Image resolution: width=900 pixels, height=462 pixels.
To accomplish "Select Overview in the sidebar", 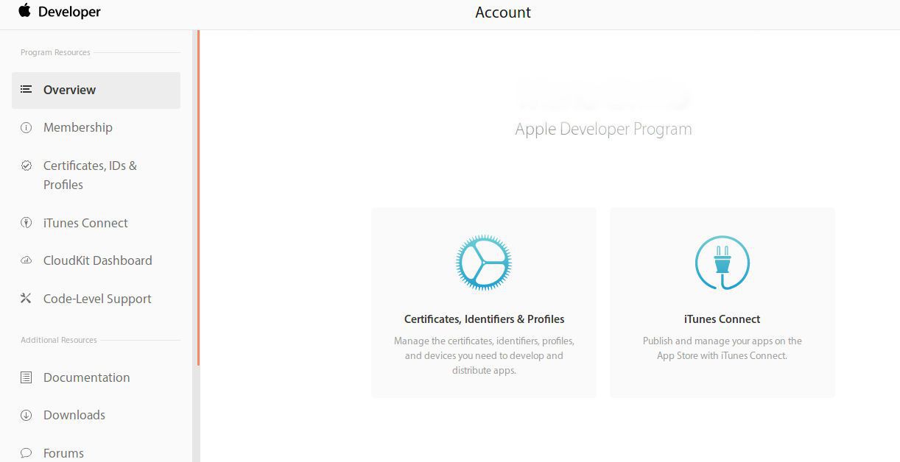I will pos(96,90).
